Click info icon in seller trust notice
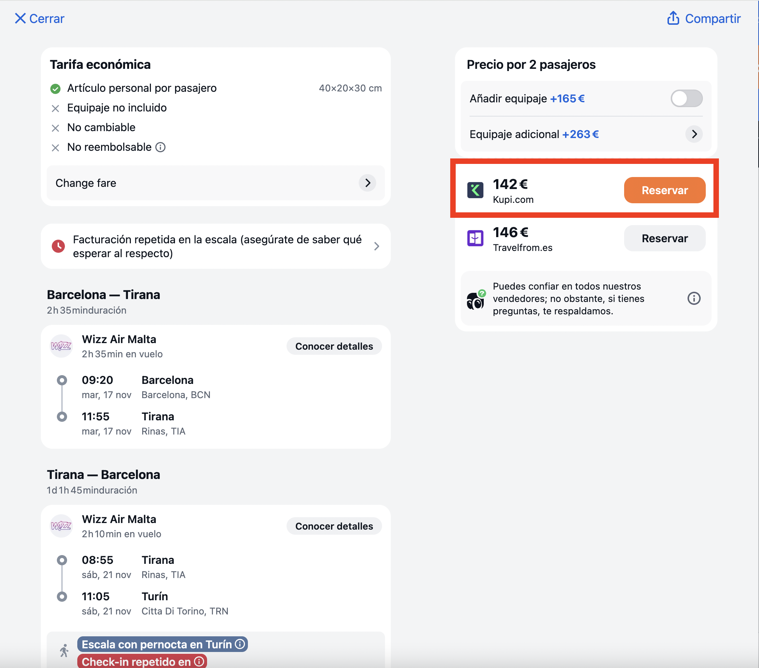Image resolution: width=759 pixels, height=668 pixels. pos(694,298)
